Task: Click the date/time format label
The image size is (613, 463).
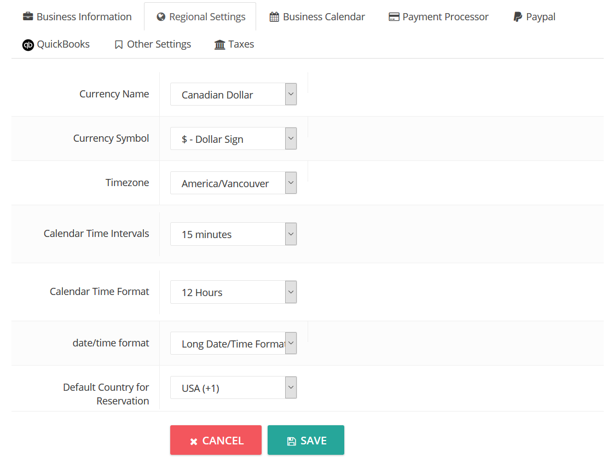Action: click(111, 343)
